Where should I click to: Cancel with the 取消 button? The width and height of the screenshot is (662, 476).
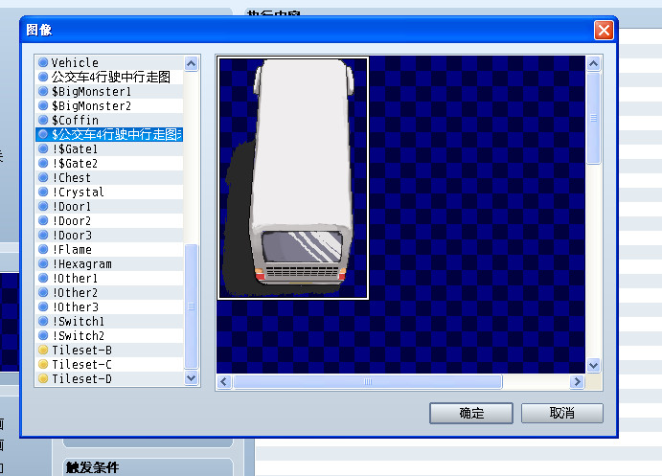pyautogui.click(x=562, y=413)
